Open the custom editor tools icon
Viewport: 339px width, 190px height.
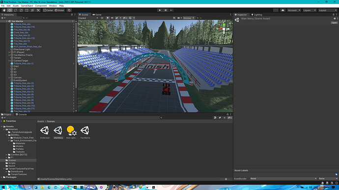point(38,10)
